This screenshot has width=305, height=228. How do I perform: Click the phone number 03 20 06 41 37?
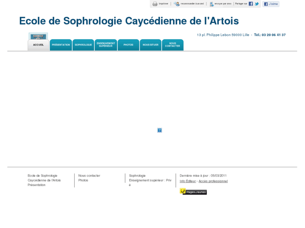click(274, 35)
